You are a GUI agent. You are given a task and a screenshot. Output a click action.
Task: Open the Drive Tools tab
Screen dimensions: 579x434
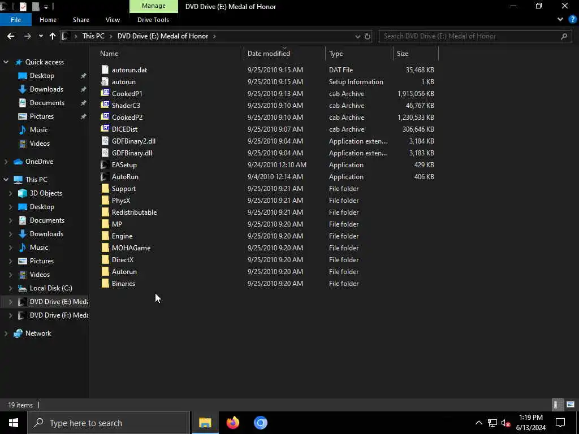click(x=153, y=20)
